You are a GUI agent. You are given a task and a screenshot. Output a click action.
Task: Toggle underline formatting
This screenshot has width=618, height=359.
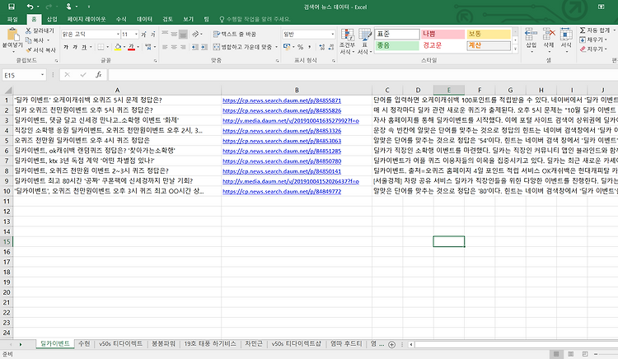point(84,47)
